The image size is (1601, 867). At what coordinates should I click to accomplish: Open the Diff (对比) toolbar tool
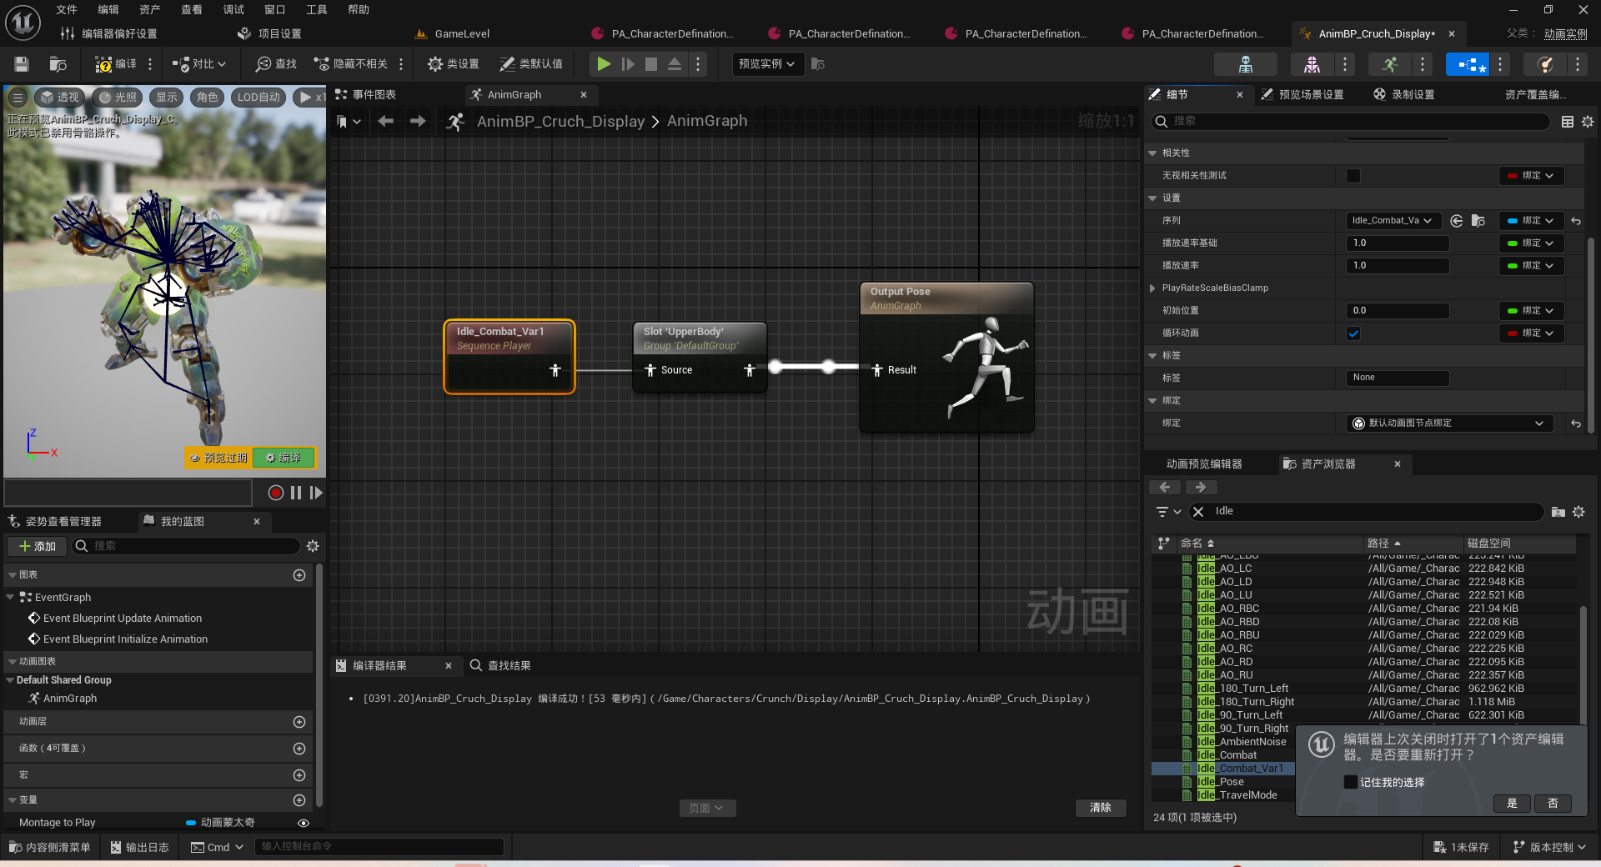(198, 64)
